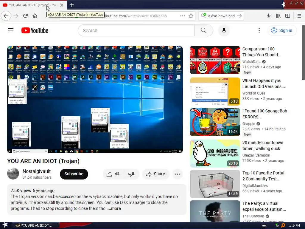Submit the browser search with the arrow icon
This screenshot has width=305, height=229.
point(239,16)
